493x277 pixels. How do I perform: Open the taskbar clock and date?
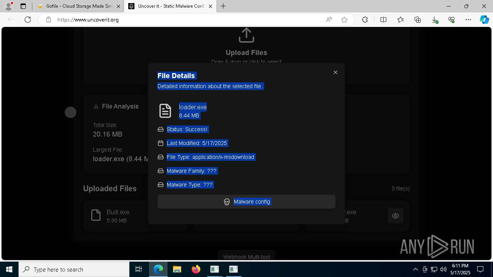point(460,269)
